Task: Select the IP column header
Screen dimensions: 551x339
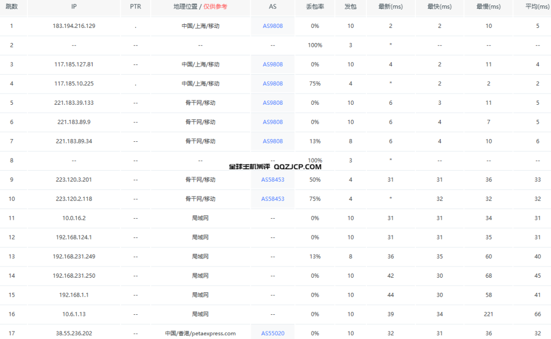Action: pos(74,7)
